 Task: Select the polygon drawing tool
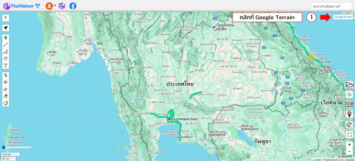point(6,51)
